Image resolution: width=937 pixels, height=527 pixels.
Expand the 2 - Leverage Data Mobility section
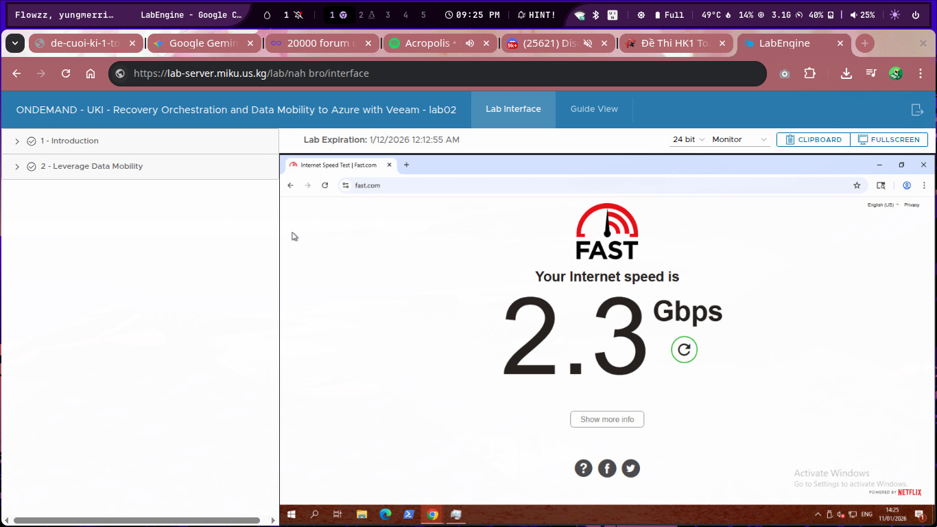pos(17,167)
